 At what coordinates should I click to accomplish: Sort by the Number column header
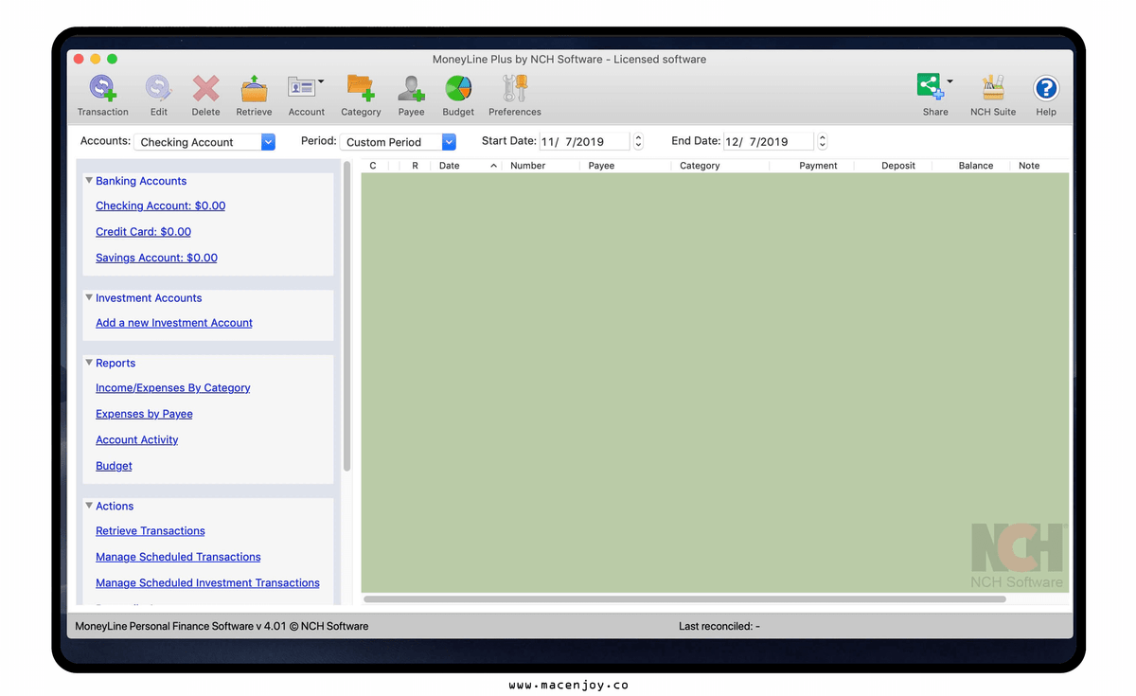click(541, 166)
